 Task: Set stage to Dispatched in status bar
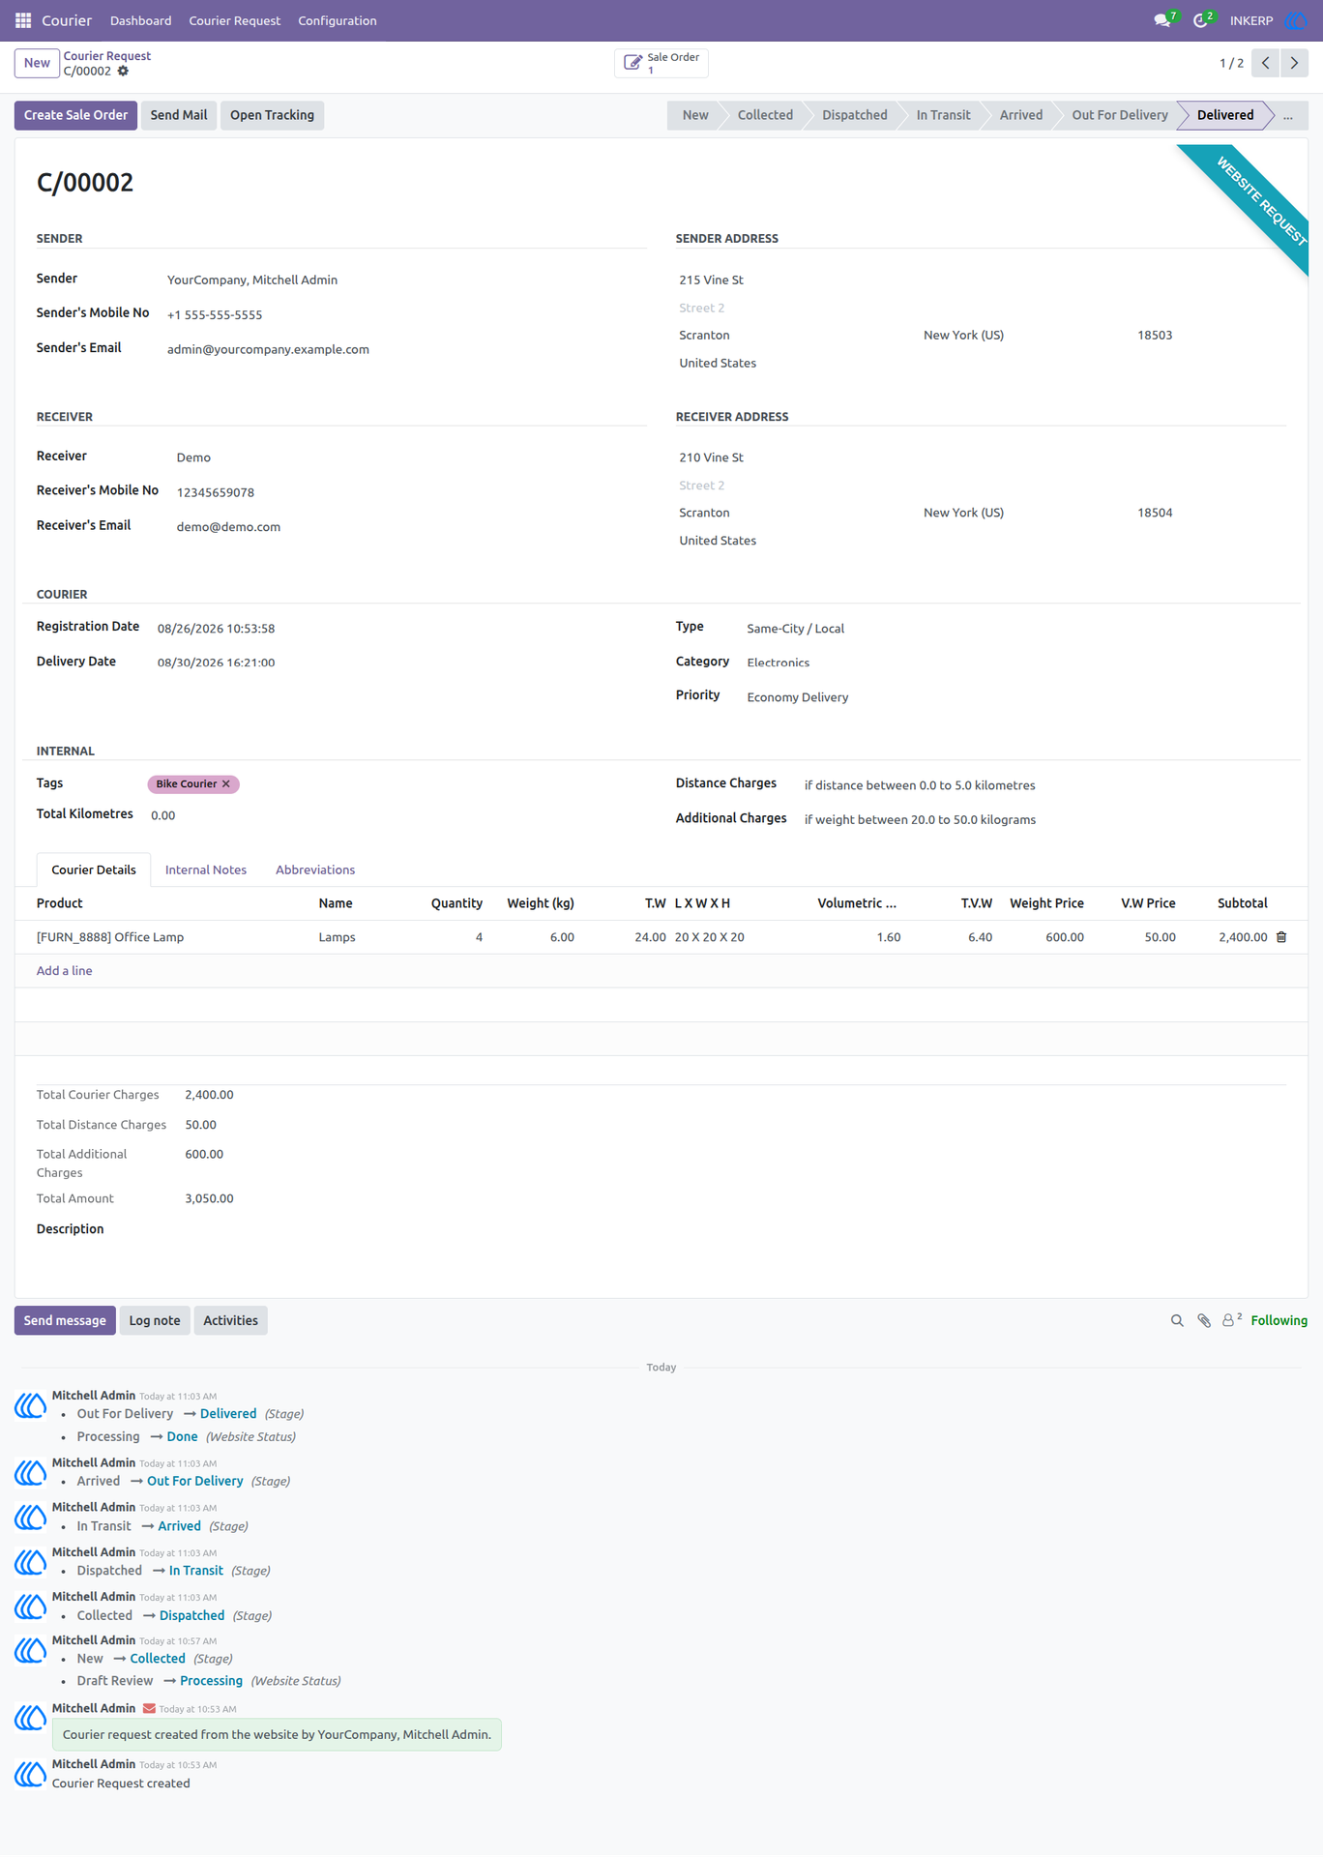click(855, 115)
